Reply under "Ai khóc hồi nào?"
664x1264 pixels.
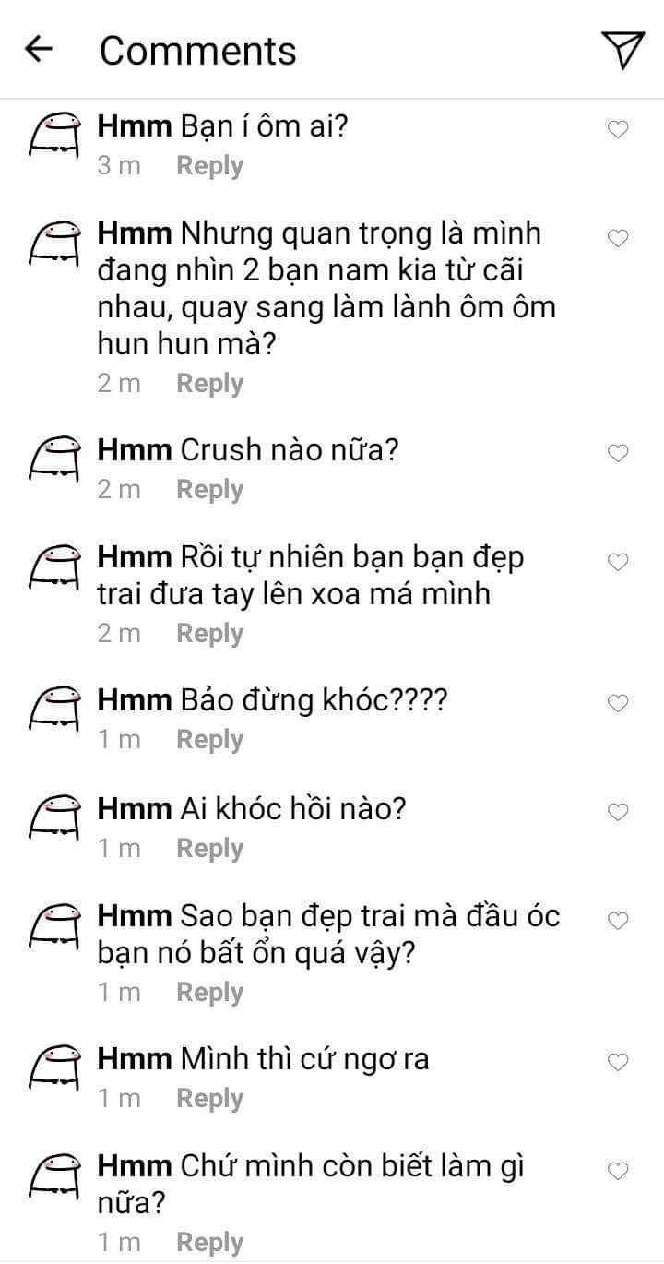[x=209, y=849]
